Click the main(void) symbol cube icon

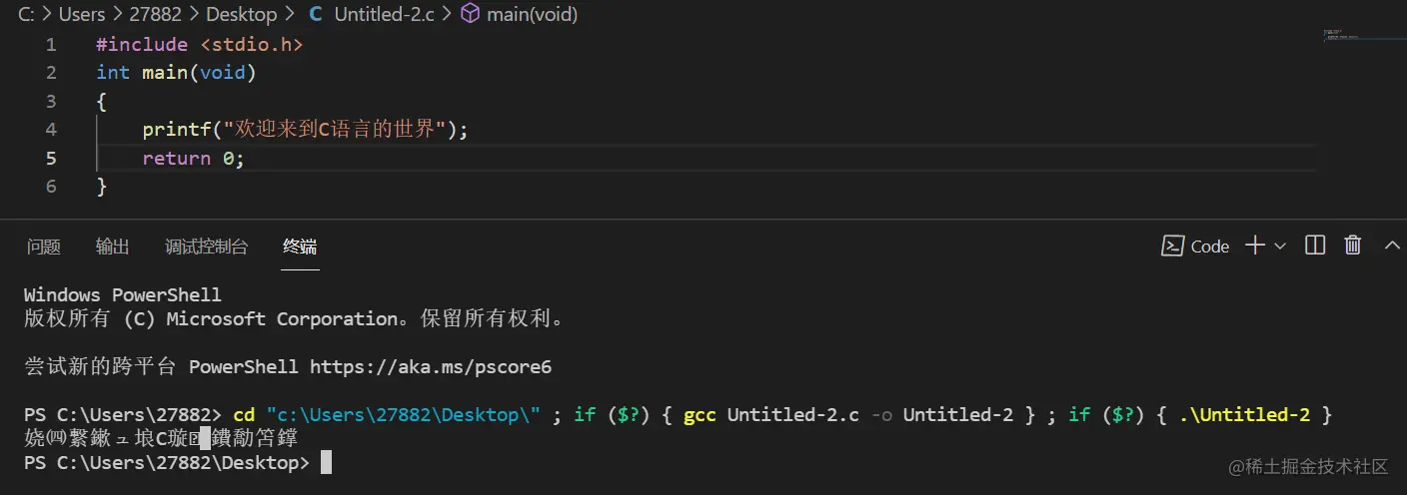click(x=471, y=14)
